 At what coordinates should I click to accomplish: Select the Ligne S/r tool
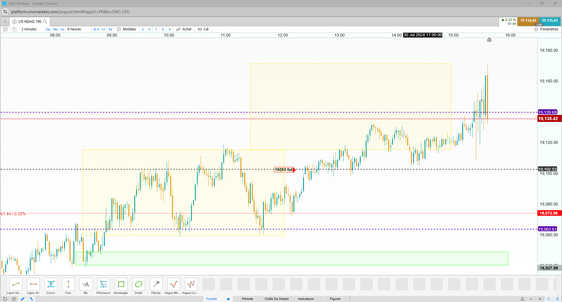(x=33, y=286)
